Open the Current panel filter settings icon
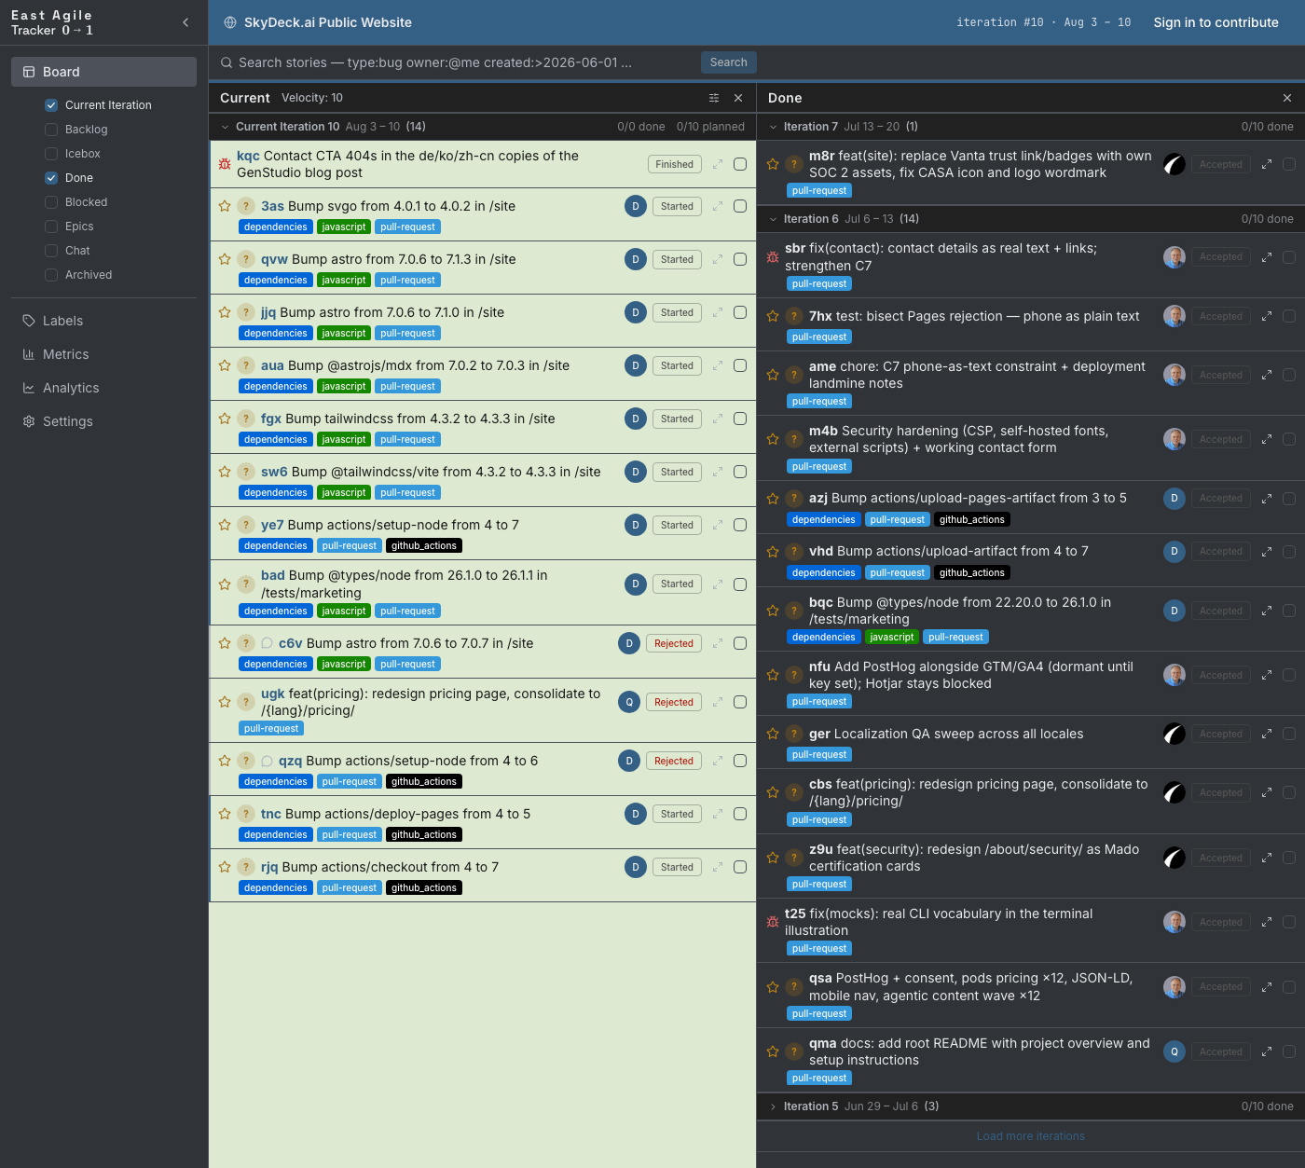The width and height of the screenshot is (1305, 1168). pyautogui.click(x=714, y=98)
